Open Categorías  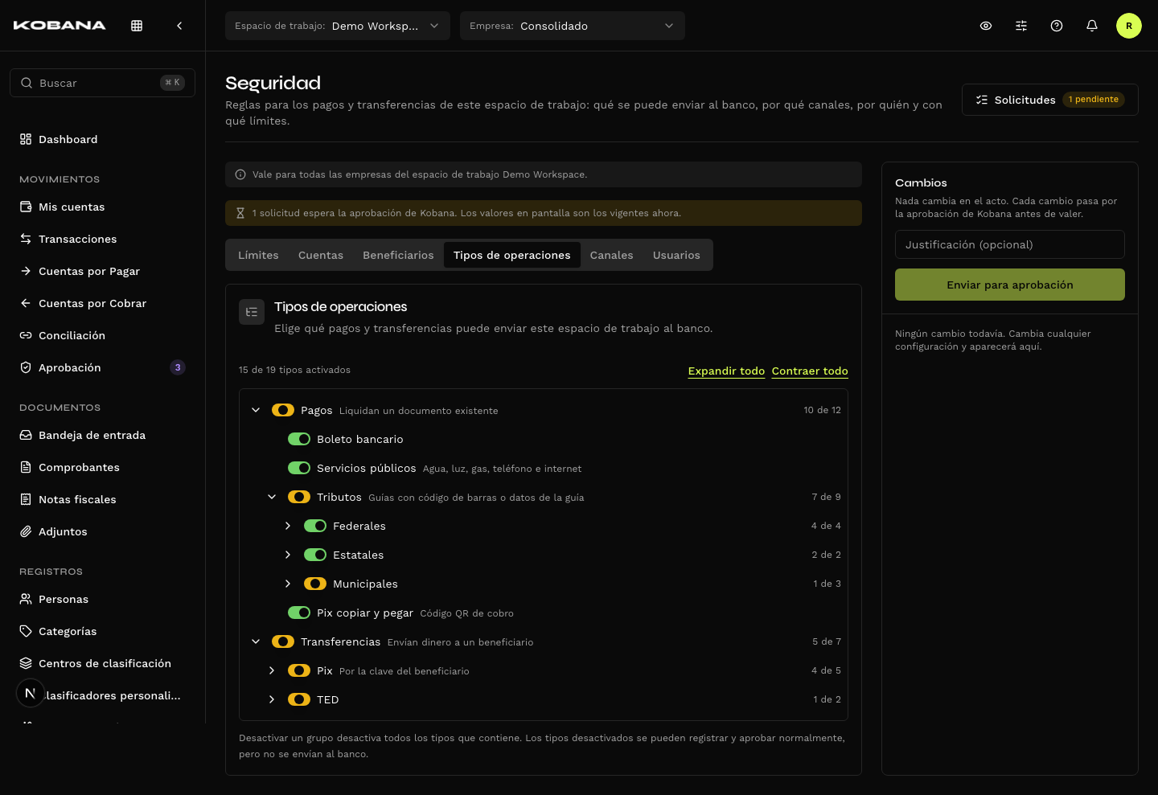point(102,631)
